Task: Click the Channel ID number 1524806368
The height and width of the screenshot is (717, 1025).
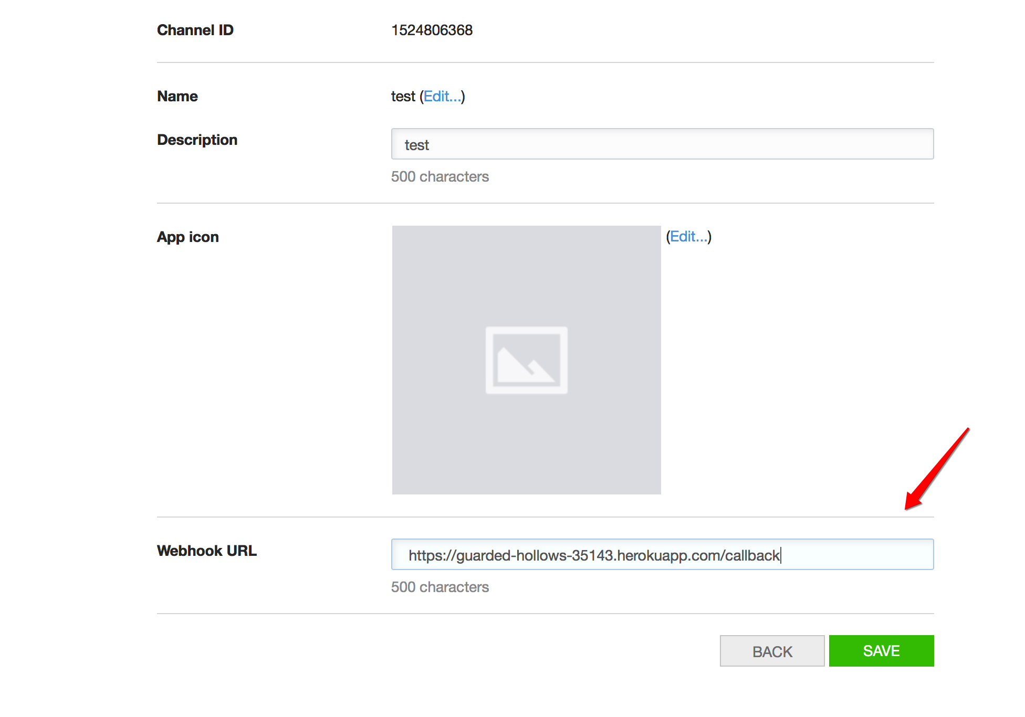Action: 432,30
